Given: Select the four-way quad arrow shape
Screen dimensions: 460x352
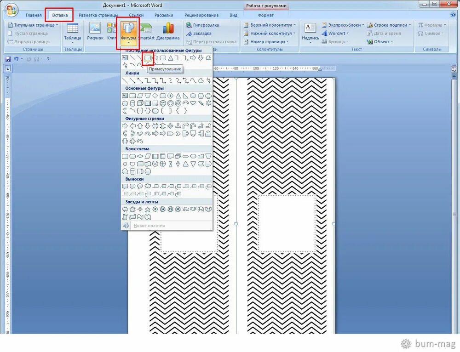Looking at the screenshot, I should click(170, 126).
